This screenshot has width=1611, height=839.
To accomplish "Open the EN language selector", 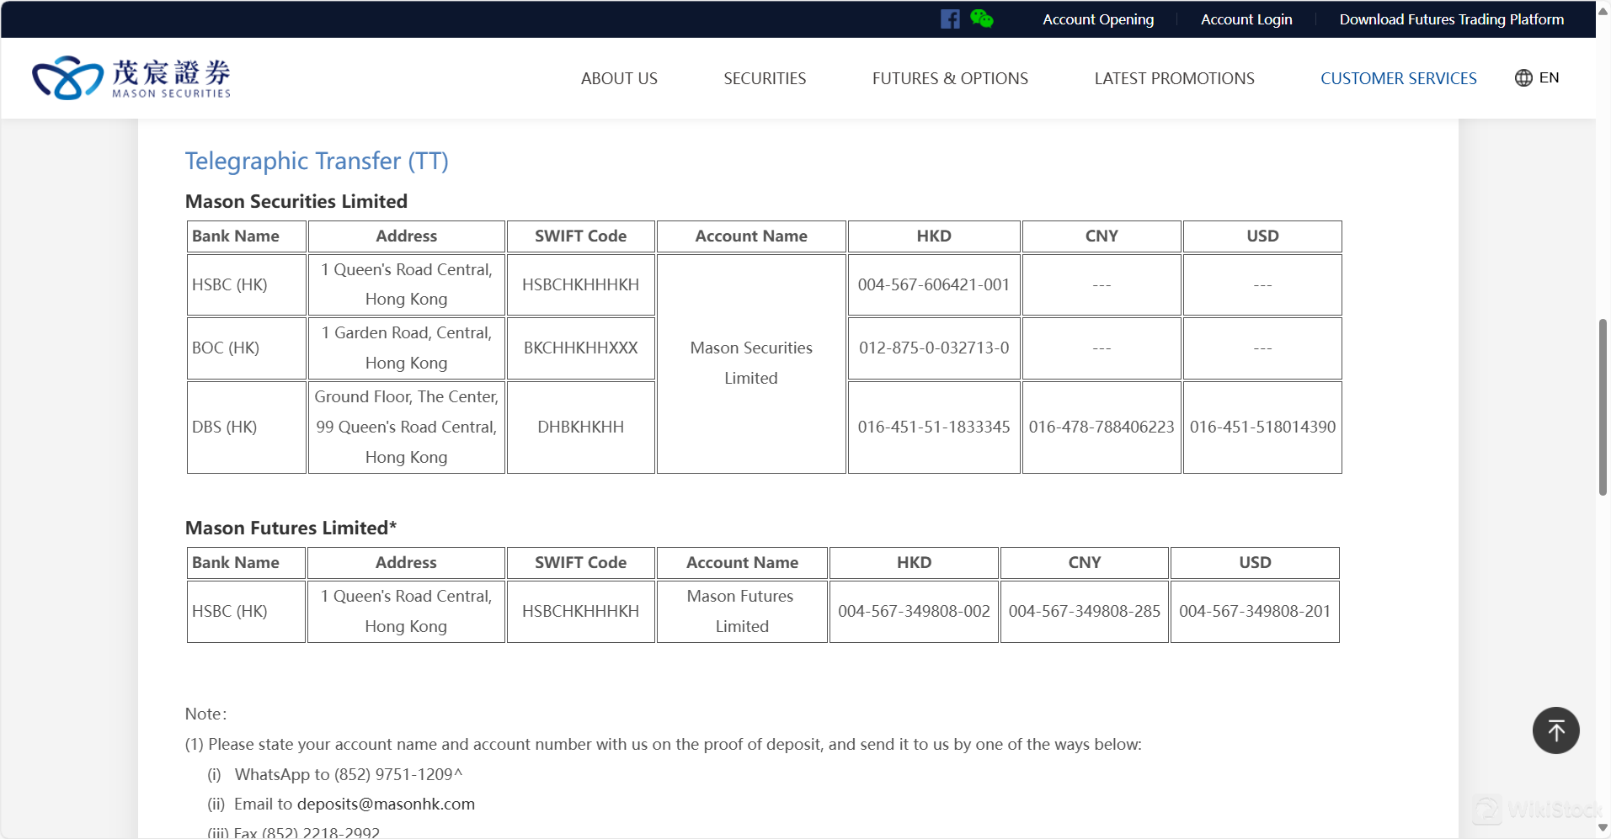I will pyautogui.click(x=1549, y=78).
